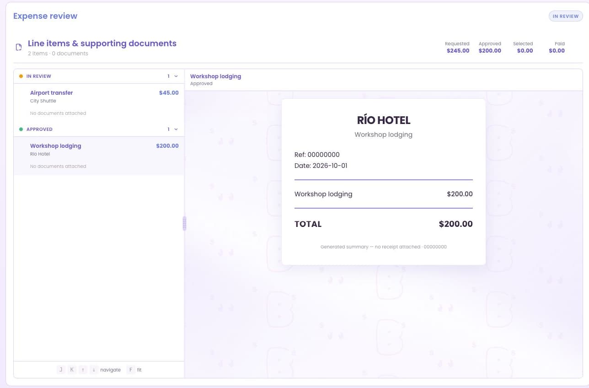Click the Workshop lodging preview header title
This screenshot has width=589, height=388.
[215, 76]
